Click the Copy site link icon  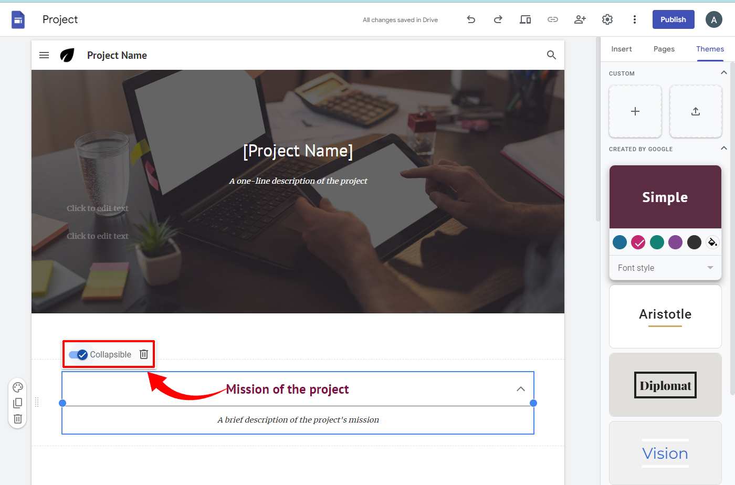[552, 19]
